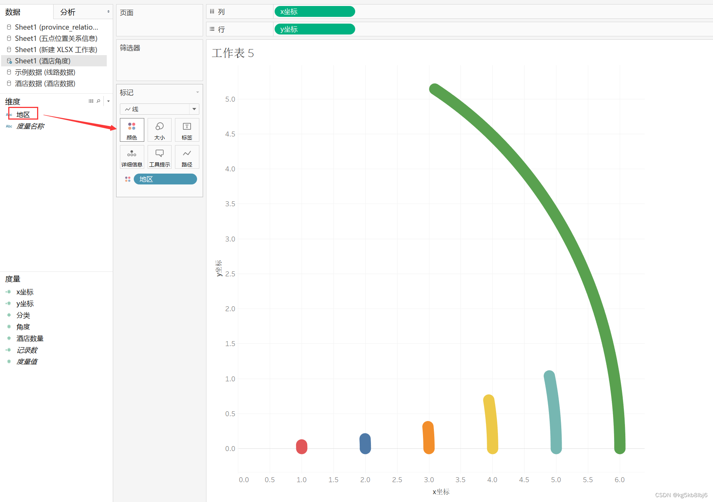Open the 工具提示 tooltip mark card
This screenshot has height=502, width=713.
(160, 157)
